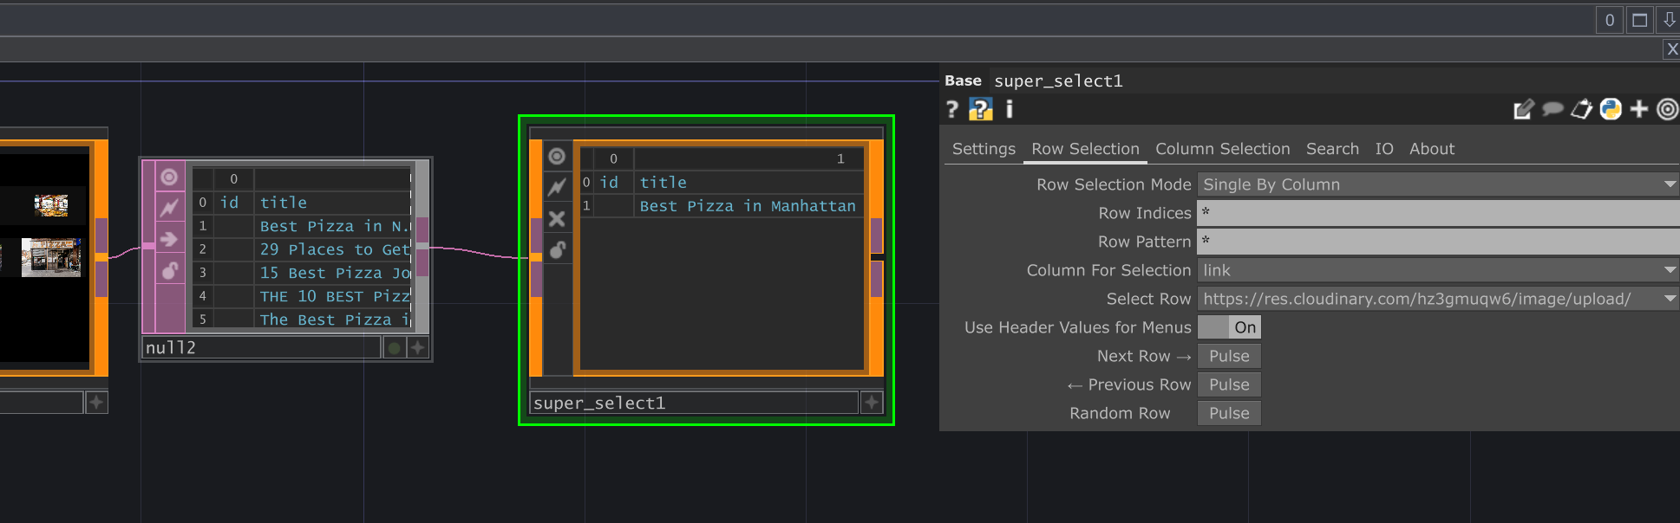Close the parameter pane with the X
Screen dimensions: 1680x523
click(1672, 49)
